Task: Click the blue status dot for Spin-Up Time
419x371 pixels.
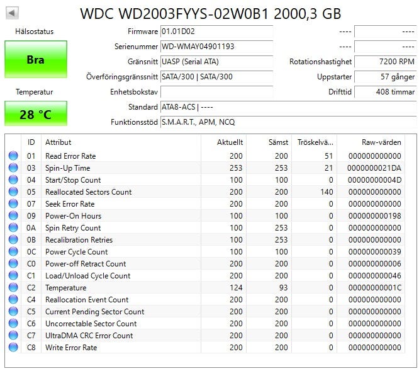Action: 13,168
